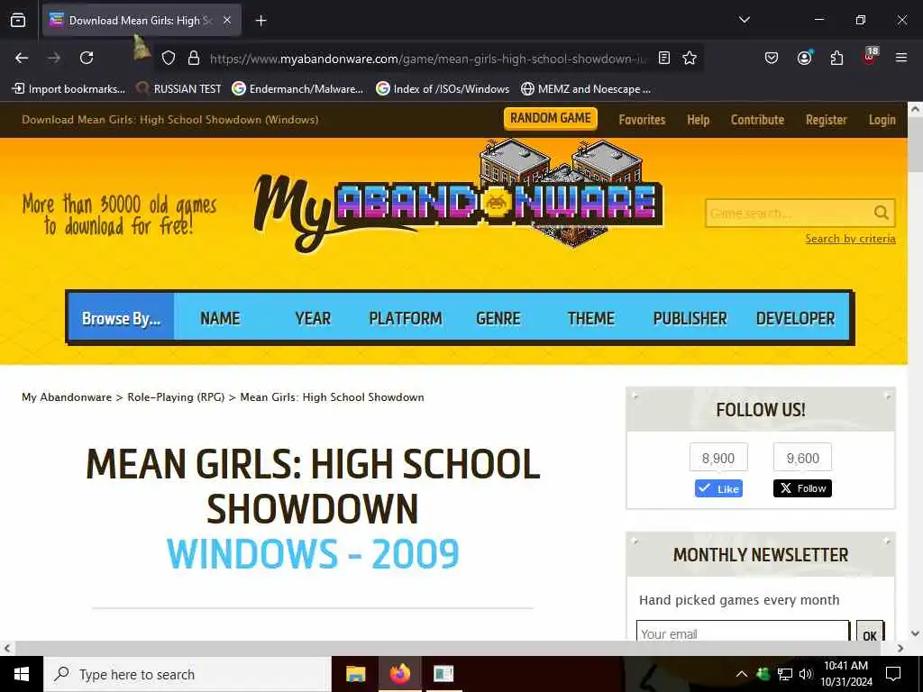
Task: Browse games by DEVELOPER
Action: click(x=795, y=318)
